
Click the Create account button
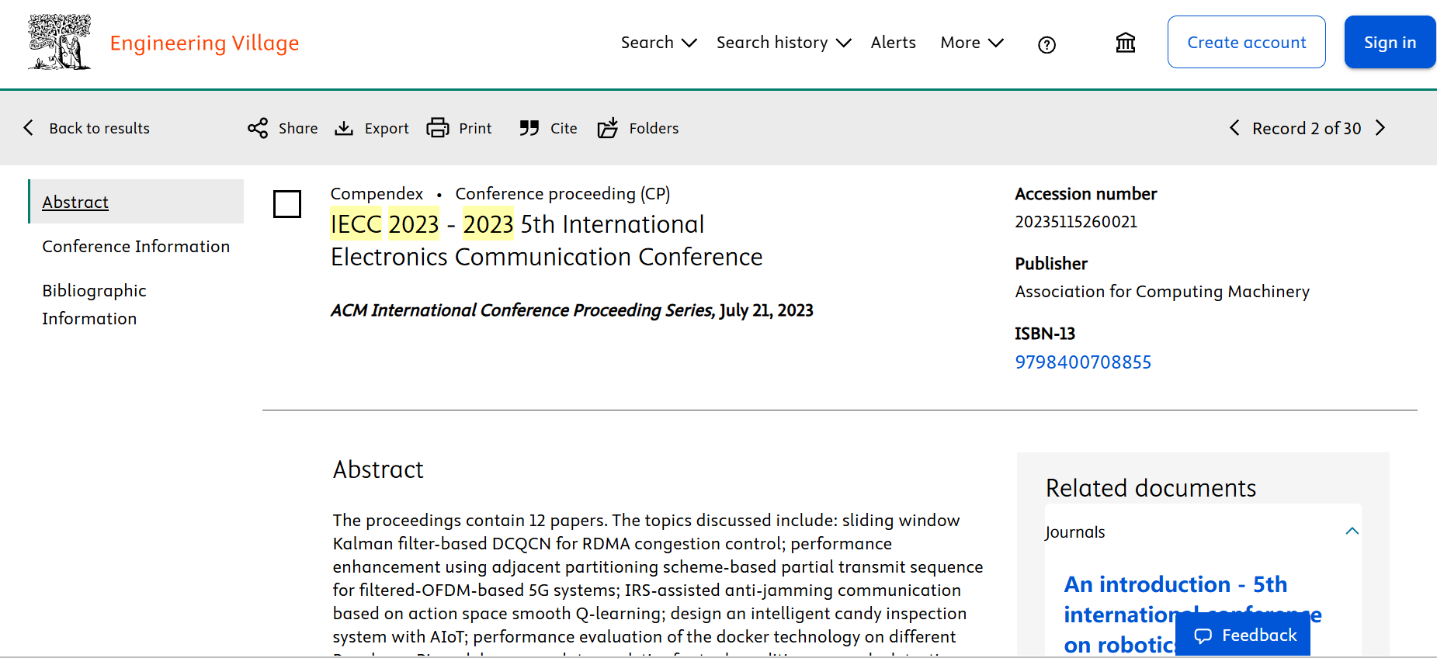coord(1246,43)
